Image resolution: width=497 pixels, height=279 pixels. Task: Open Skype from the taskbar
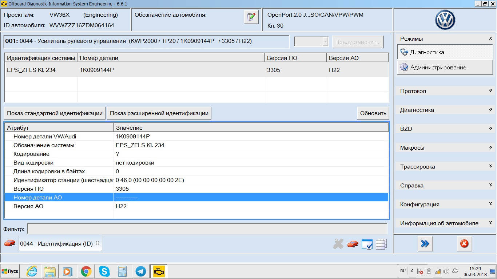coord(104,271)
